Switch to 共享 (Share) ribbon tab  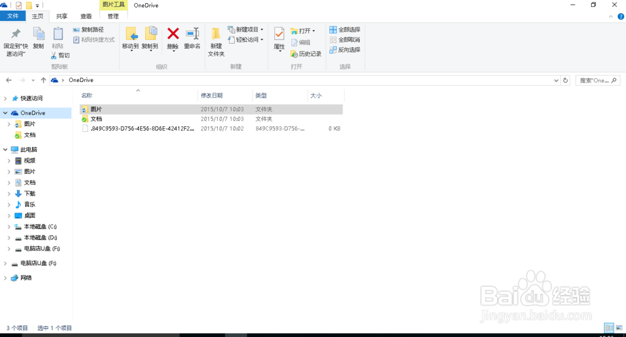(x=62, y=16)
